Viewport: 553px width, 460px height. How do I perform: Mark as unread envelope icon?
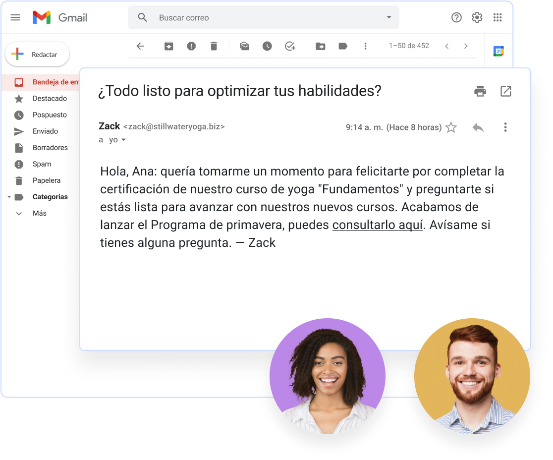244,46
